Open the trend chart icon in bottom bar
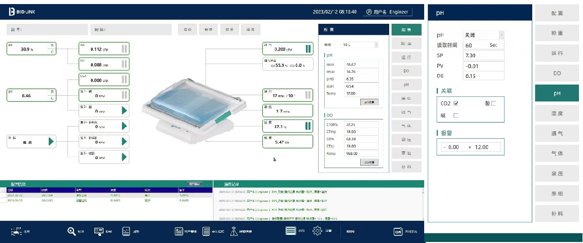 [126, 231]
